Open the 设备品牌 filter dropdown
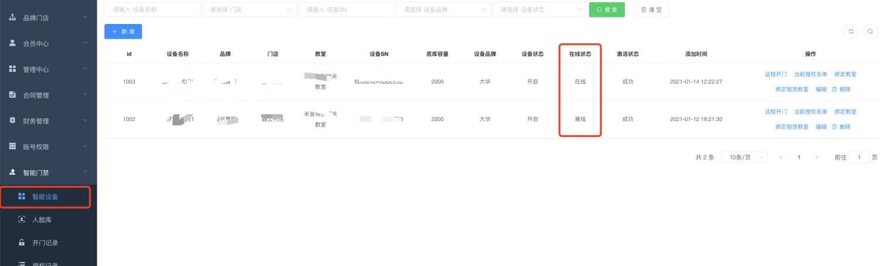 point(444,10)
